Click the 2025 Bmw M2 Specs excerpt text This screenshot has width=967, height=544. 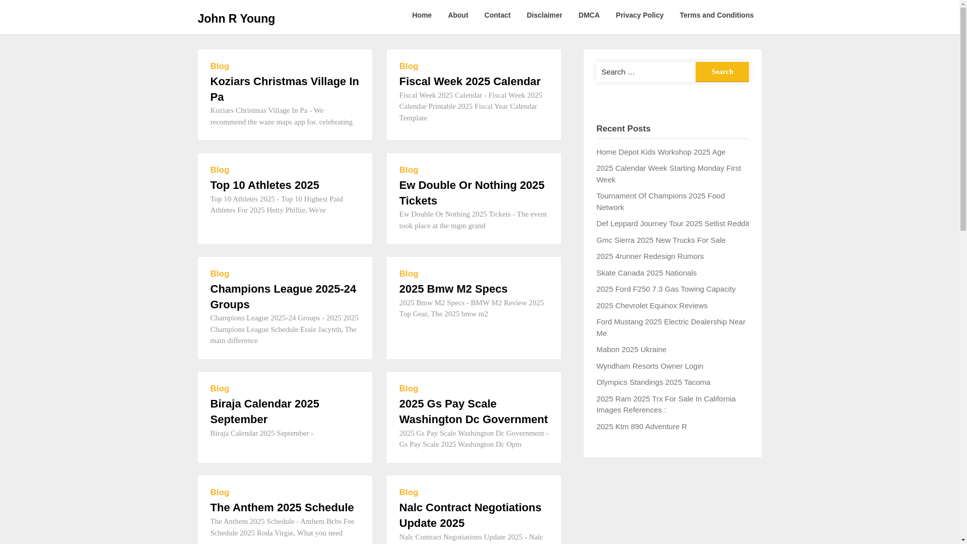point(471,308)
